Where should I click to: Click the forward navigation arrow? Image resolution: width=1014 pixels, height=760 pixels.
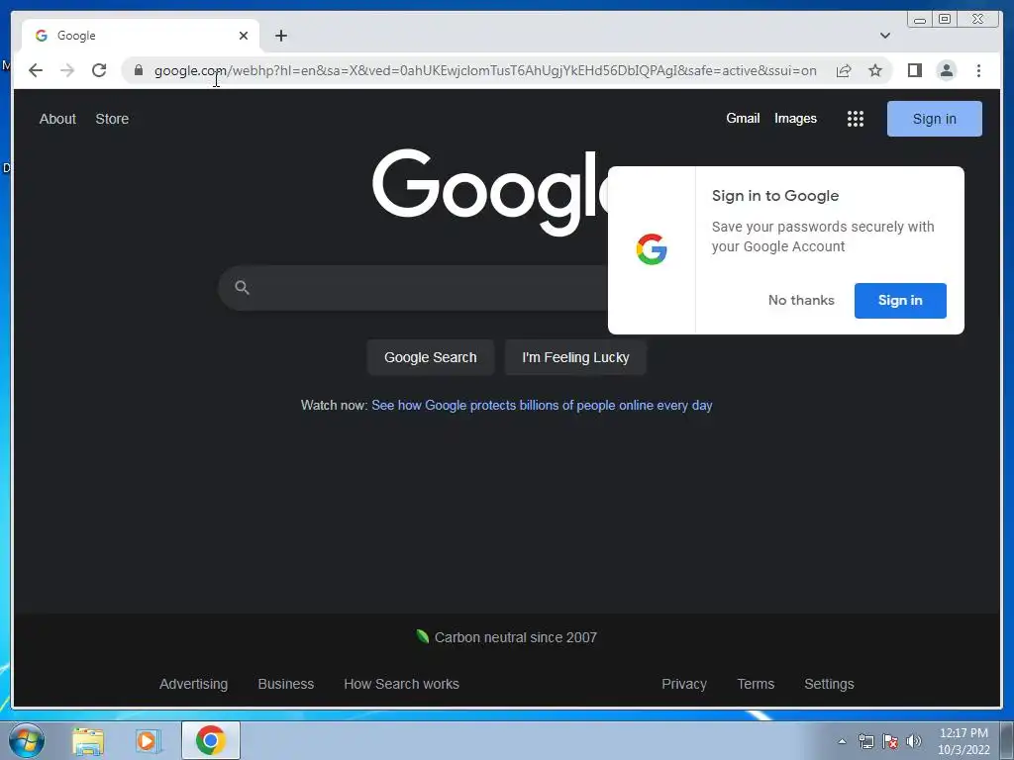(x=67, y=70)
